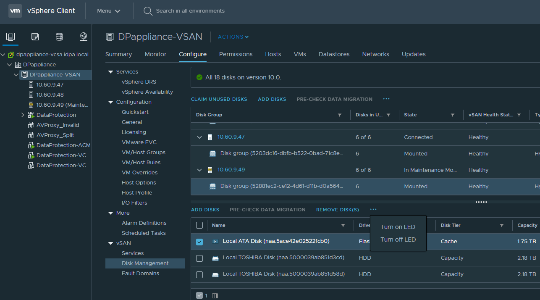Open the Menu dropdown in header
Image resolution: width=540 pixels, height=300 pixels.
tap(108, 11)
